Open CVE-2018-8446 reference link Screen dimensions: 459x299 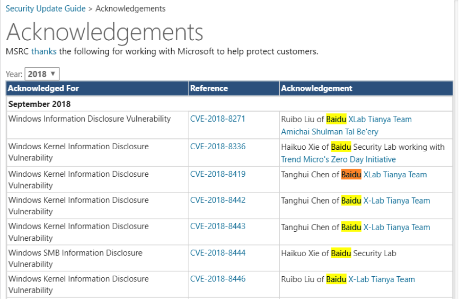(x=217, y=279)
